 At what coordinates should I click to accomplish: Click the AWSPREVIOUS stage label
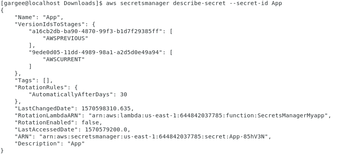click(x=65, y=38)
